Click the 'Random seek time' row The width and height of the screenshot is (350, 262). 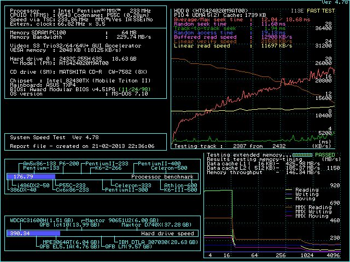pos(230,24)
